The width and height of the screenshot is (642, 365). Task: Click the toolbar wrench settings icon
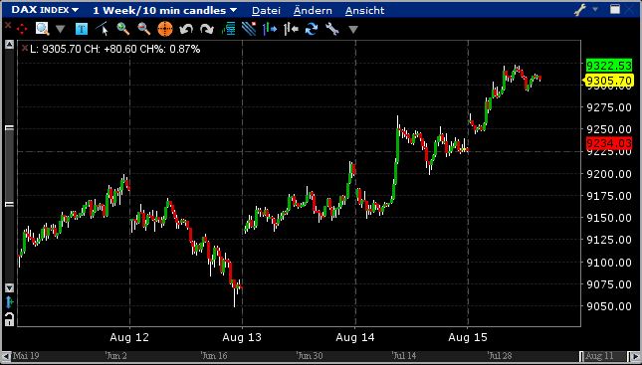[x=332, y=29]
